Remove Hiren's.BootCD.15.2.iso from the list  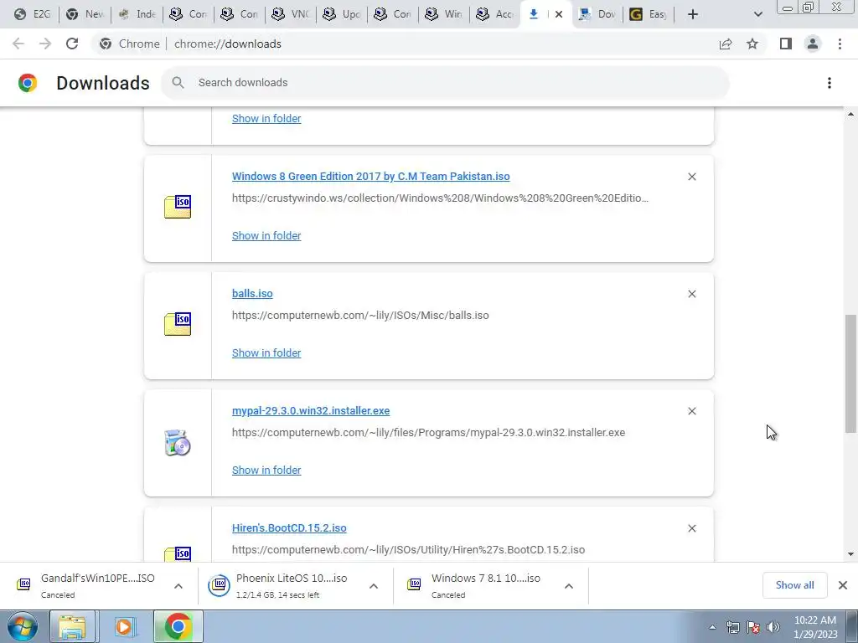pos(691,528)
